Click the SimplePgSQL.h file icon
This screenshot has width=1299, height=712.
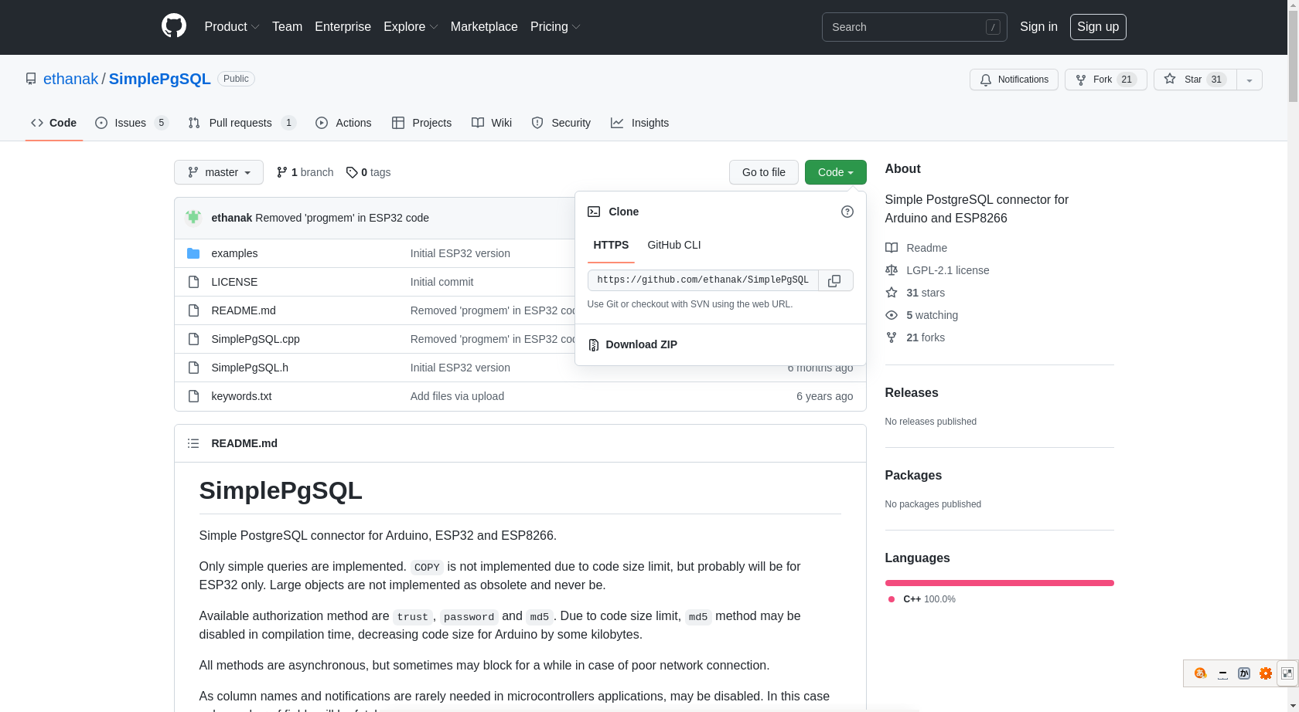coord(193,368)
